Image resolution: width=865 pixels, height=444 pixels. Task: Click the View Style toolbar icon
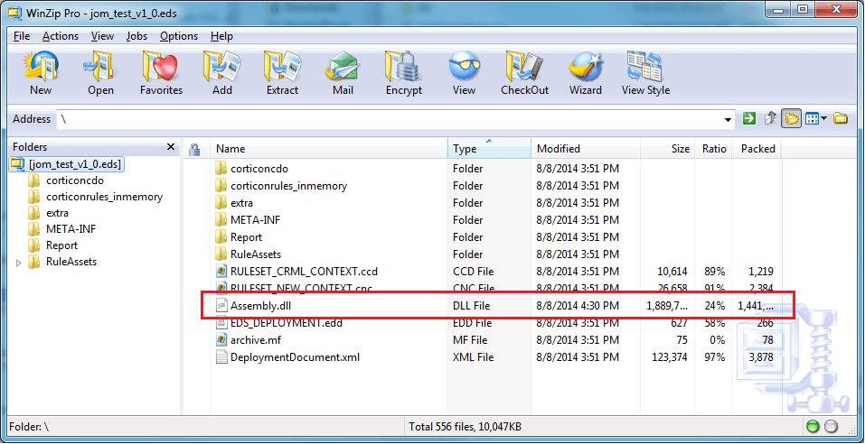point(645,72)
